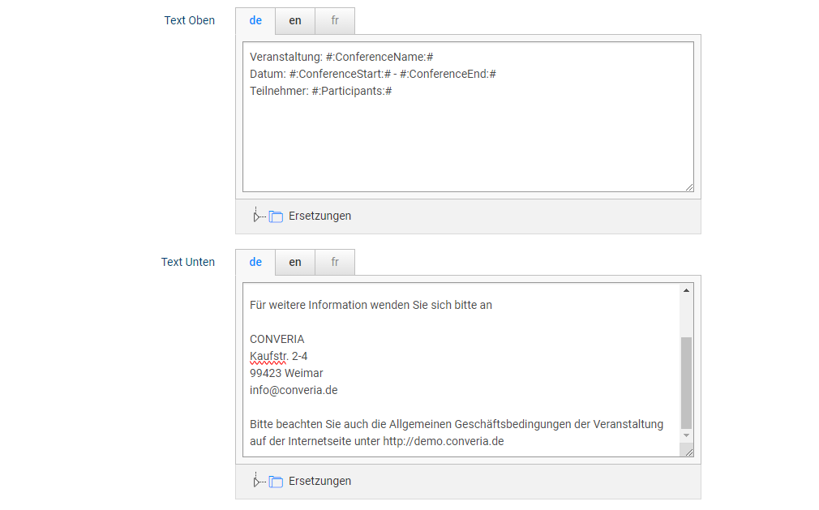The image size is (819, 510).
Task: Click the folder icon under Text Unten
Action: (276, 482)
